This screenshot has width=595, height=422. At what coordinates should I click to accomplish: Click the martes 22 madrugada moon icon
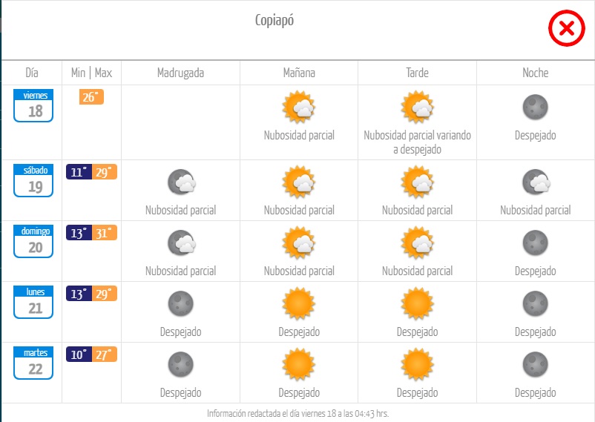180,364
